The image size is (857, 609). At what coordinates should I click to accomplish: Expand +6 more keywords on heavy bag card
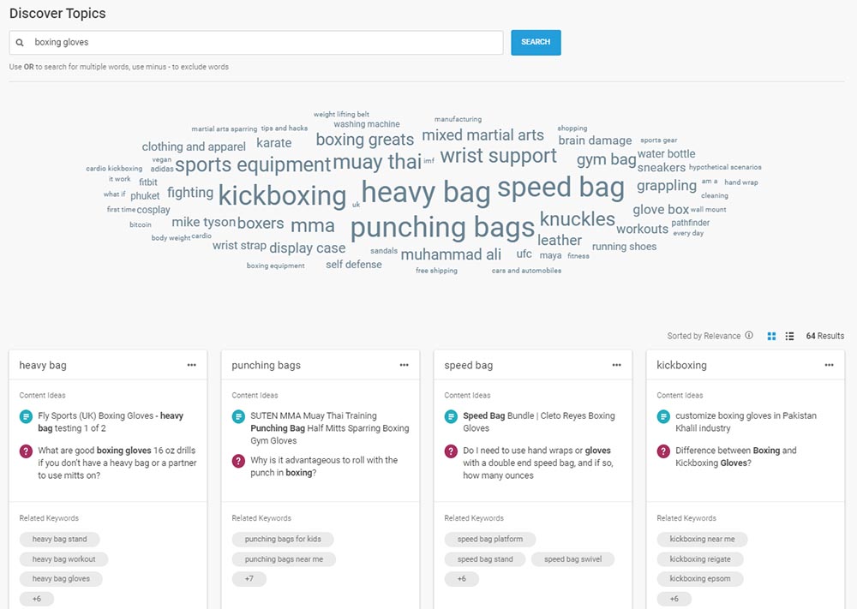click(36, 599)
